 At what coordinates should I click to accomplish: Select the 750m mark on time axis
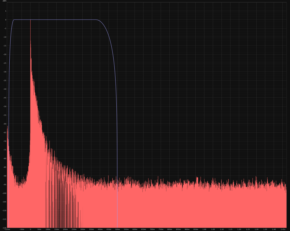[x=161, y=229]
